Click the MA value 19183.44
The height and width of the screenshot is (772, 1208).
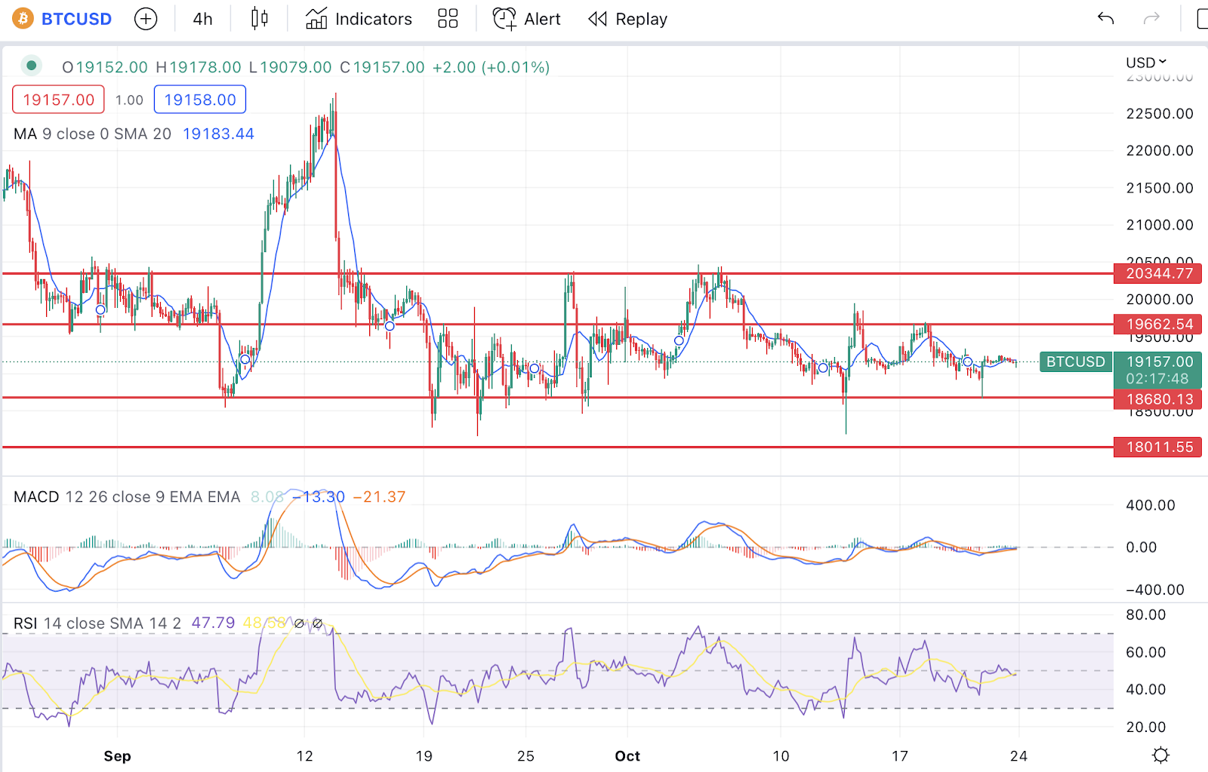(x=218, y=134)
